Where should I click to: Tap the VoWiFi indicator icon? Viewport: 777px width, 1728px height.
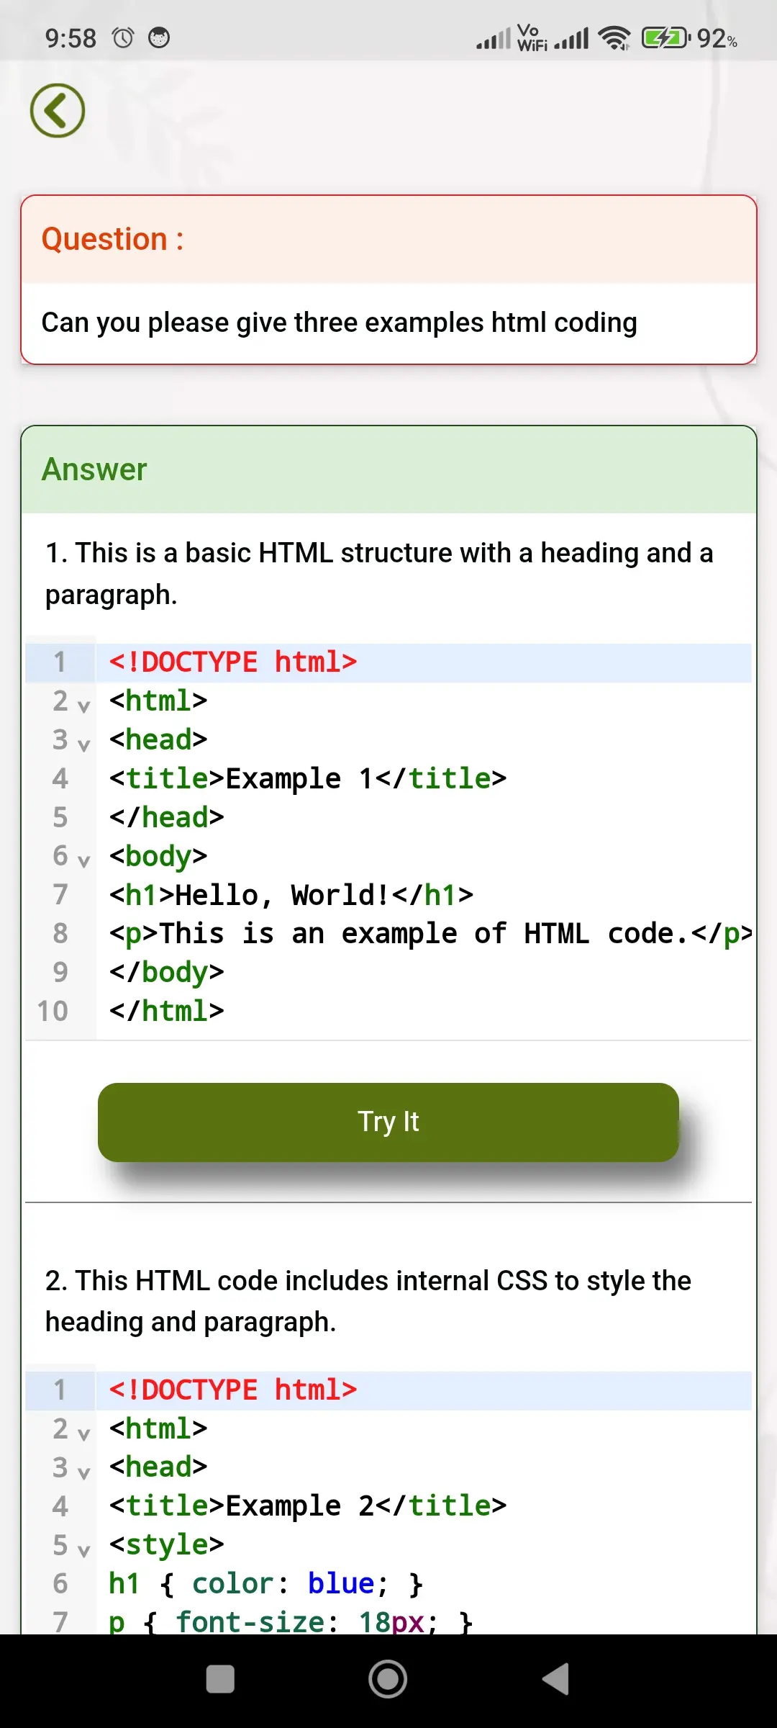tap(532, 37)
